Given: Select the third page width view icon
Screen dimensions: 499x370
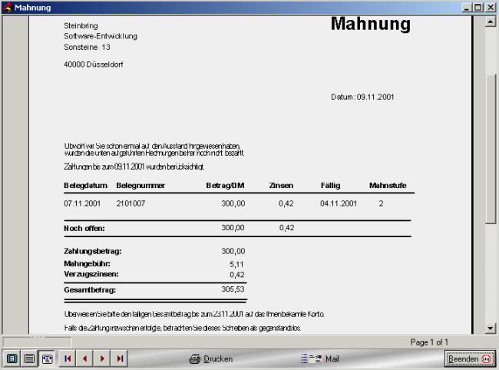Looking at the screenshot, I should (x=46, y=358).
